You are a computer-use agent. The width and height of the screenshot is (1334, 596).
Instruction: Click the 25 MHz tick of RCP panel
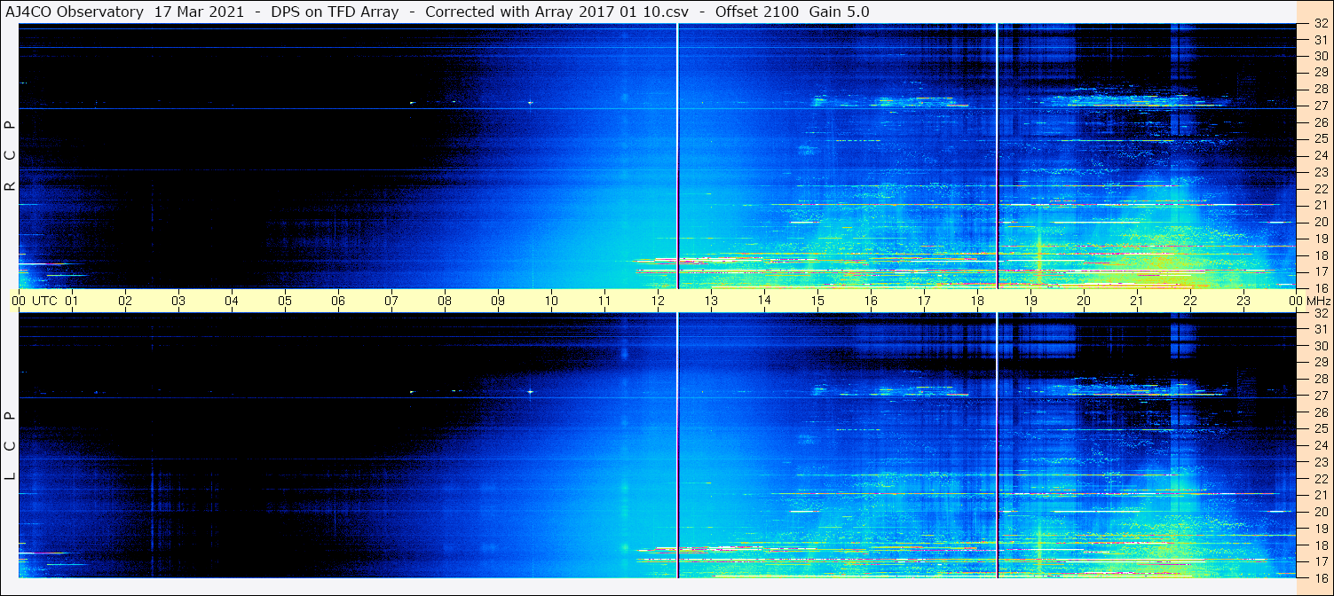pyautogui.click(x=1320, y=139)
